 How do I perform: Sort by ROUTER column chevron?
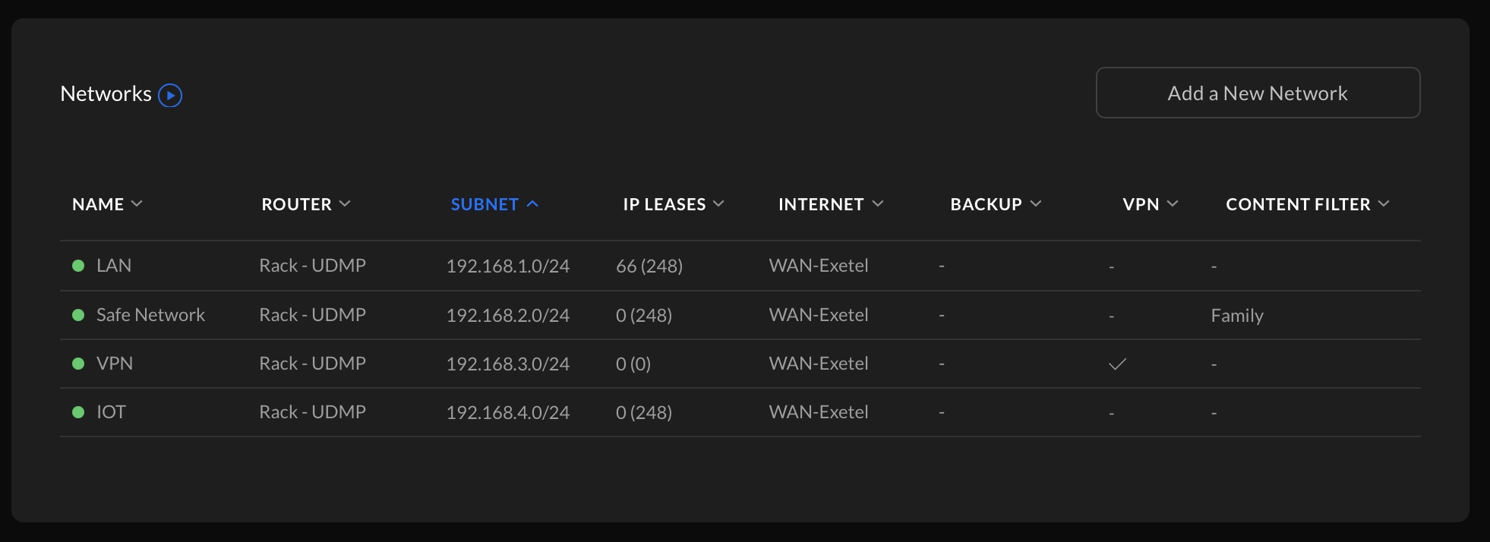click(345, 203)
